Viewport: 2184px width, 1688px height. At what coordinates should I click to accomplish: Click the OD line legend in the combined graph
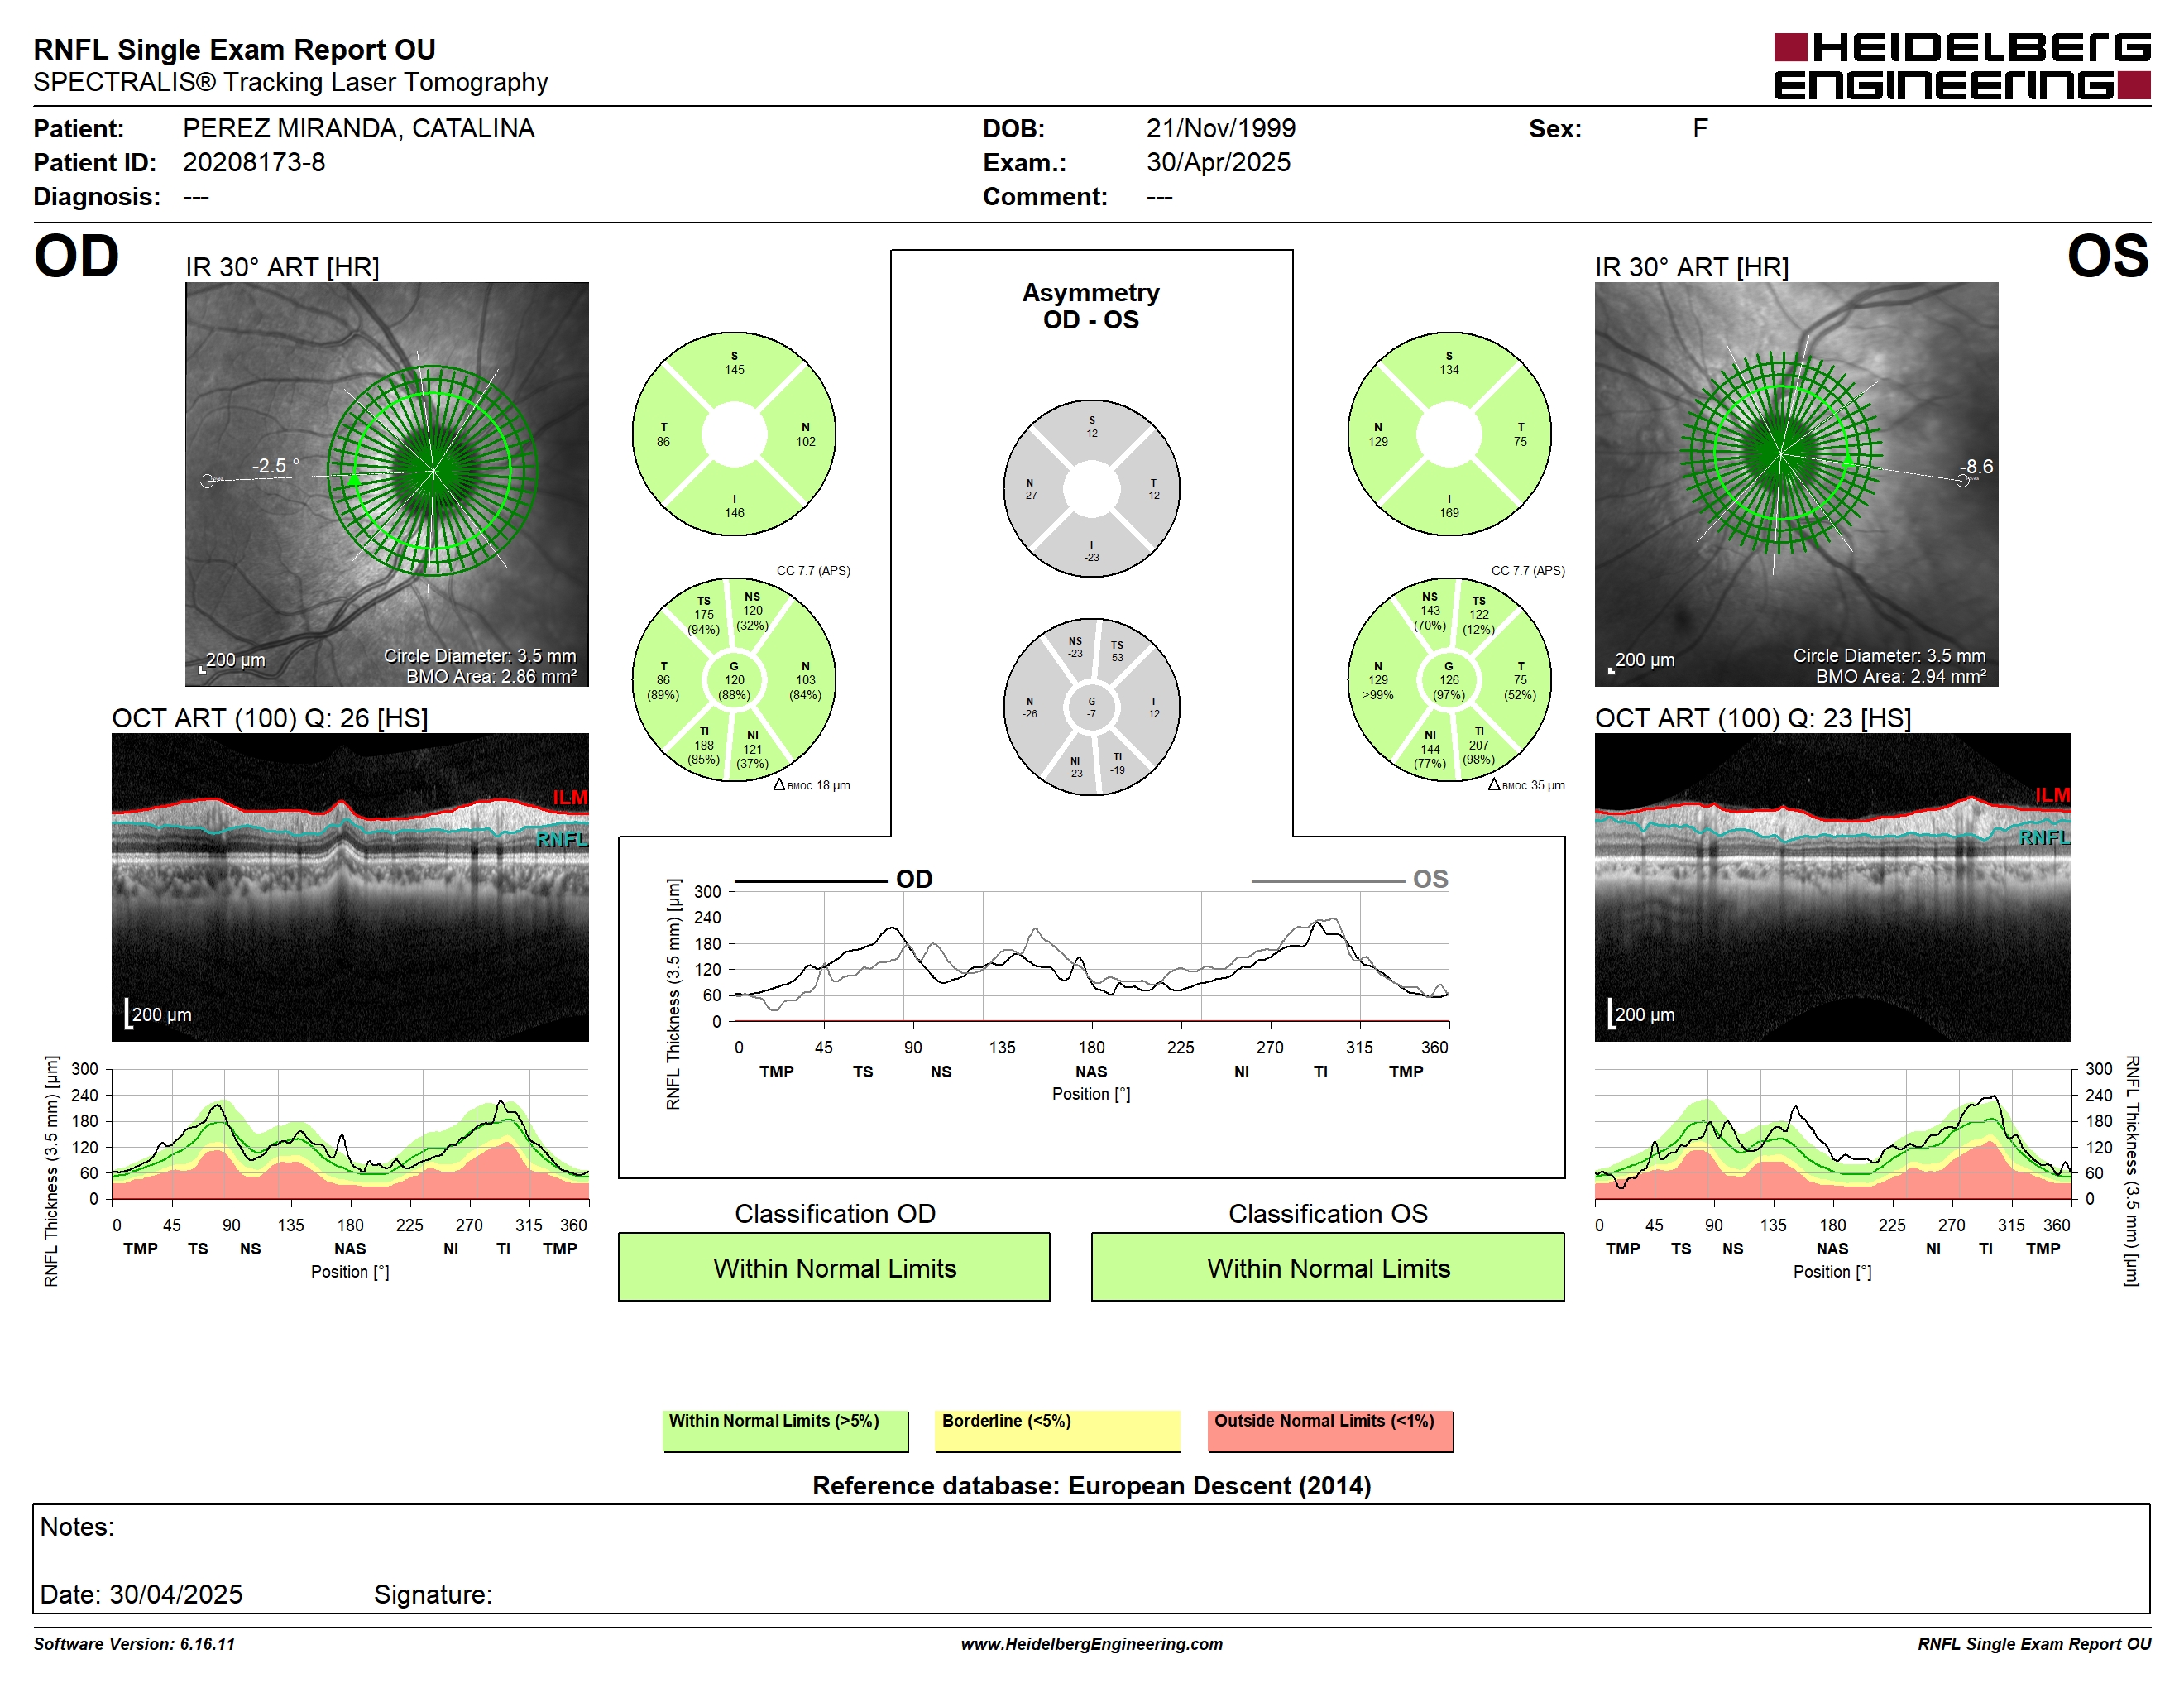click(834, 879)
